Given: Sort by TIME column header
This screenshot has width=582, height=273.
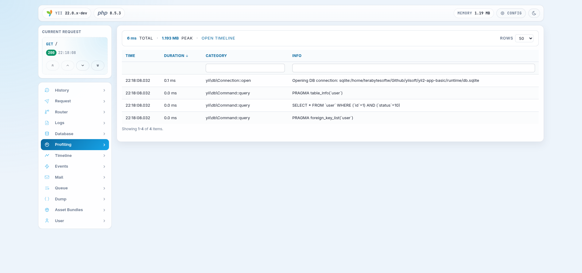Looking at the screenshot, I should [x=130, y=56].
